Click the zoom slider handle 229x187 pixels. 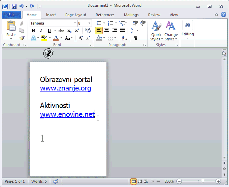tap(202, 181)
